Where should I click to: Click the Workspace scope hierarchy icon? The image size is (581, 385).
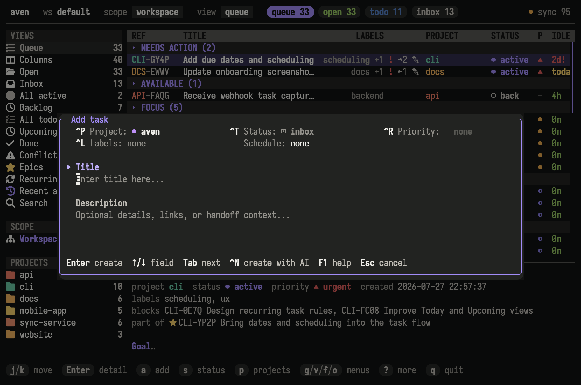(x=10, y=239)
